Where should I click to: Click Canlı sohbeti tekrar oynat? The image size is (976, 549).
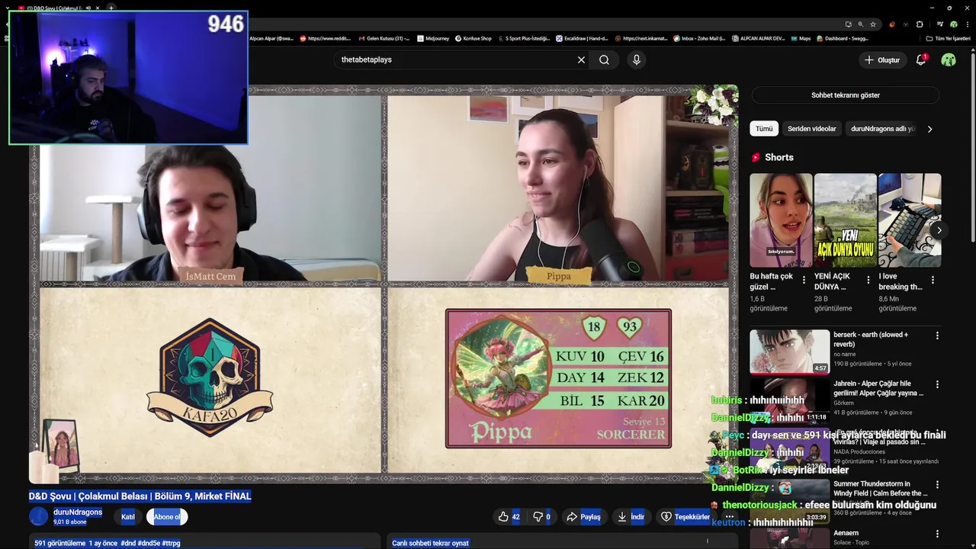[430, 543]
